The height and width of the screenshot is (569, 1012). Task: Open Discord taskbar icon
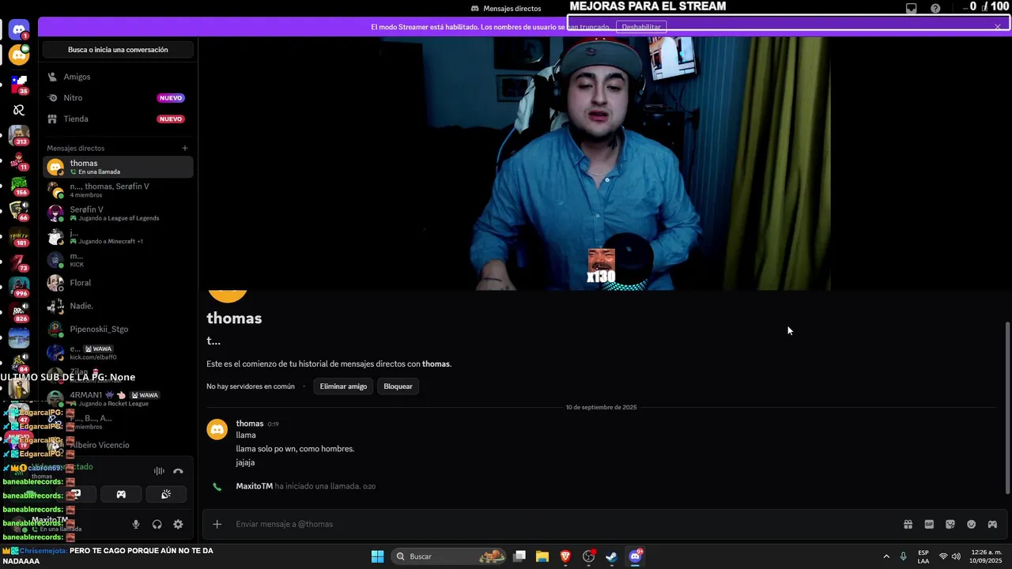(x=635, y=556)
